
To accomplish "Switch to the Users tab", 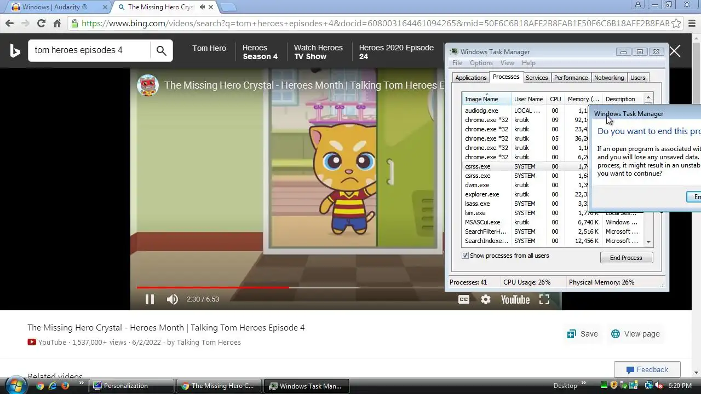I will pos(638,78).
